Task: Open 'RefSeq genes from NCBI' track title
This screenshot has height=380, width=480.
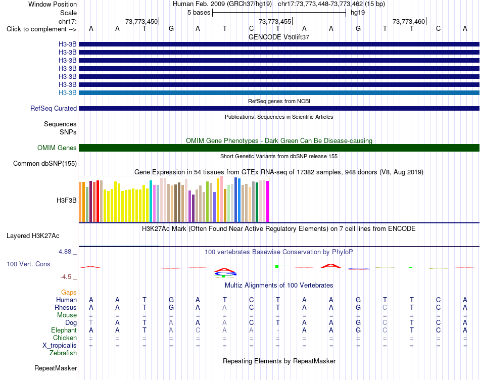Action: [x=279, y=101]
